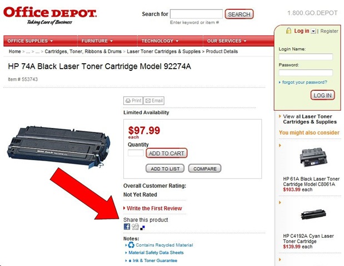Open the Log in dropdown arrow
The width and height of the screenshot is (344, 266).
(313, 32)
